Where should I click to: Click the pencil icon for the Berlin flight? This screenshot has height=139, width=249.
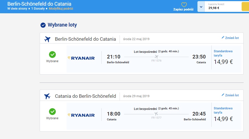223,38
